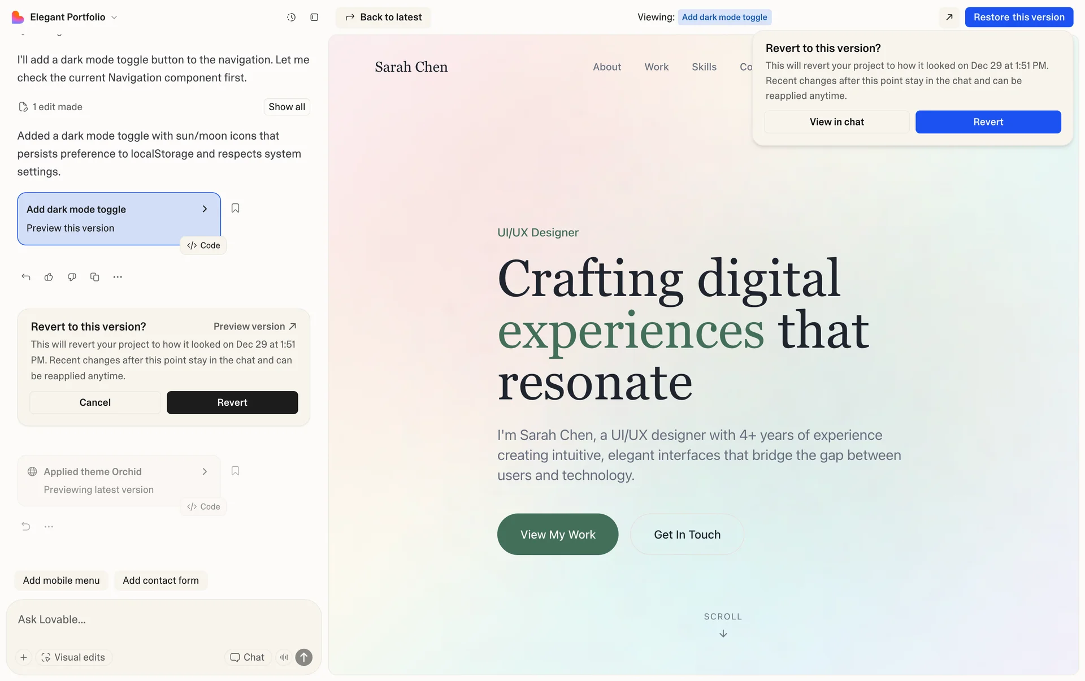Screen dimensions: 1085x681
Task: Expand the Add dark mode toggle card chevron
Action: coord(205,209)
